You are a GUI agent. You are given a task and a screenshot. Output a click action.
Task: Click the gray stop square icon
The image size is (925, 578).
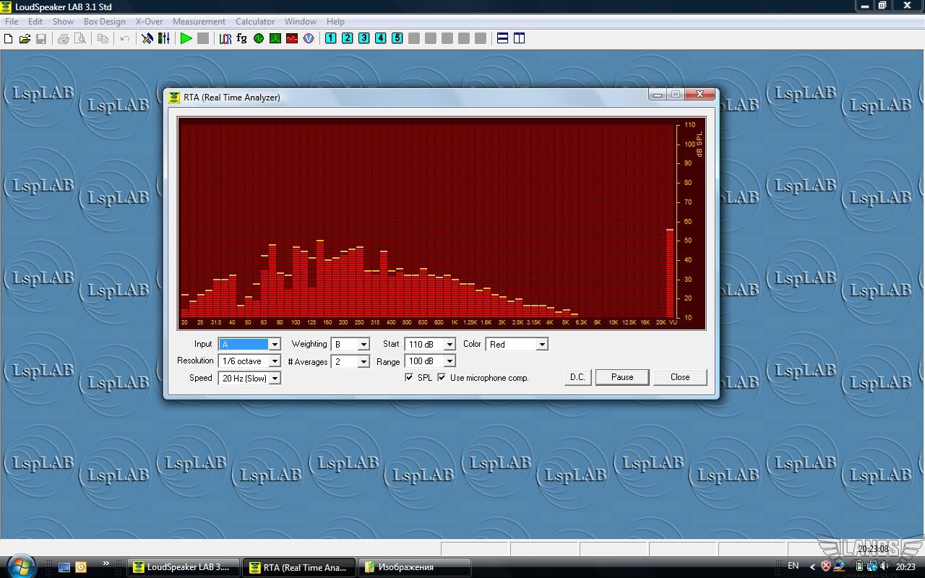click(x=203, y=38)
